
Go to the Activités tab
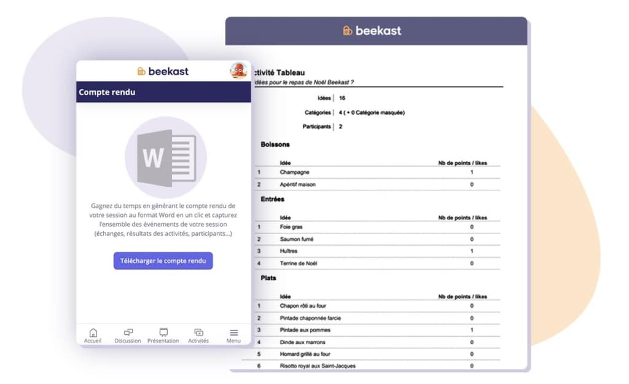[198, 335]
